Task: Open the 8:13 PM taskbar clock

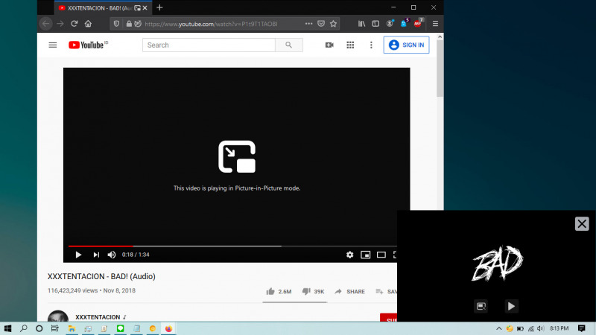Action: [x=559, y=328]
